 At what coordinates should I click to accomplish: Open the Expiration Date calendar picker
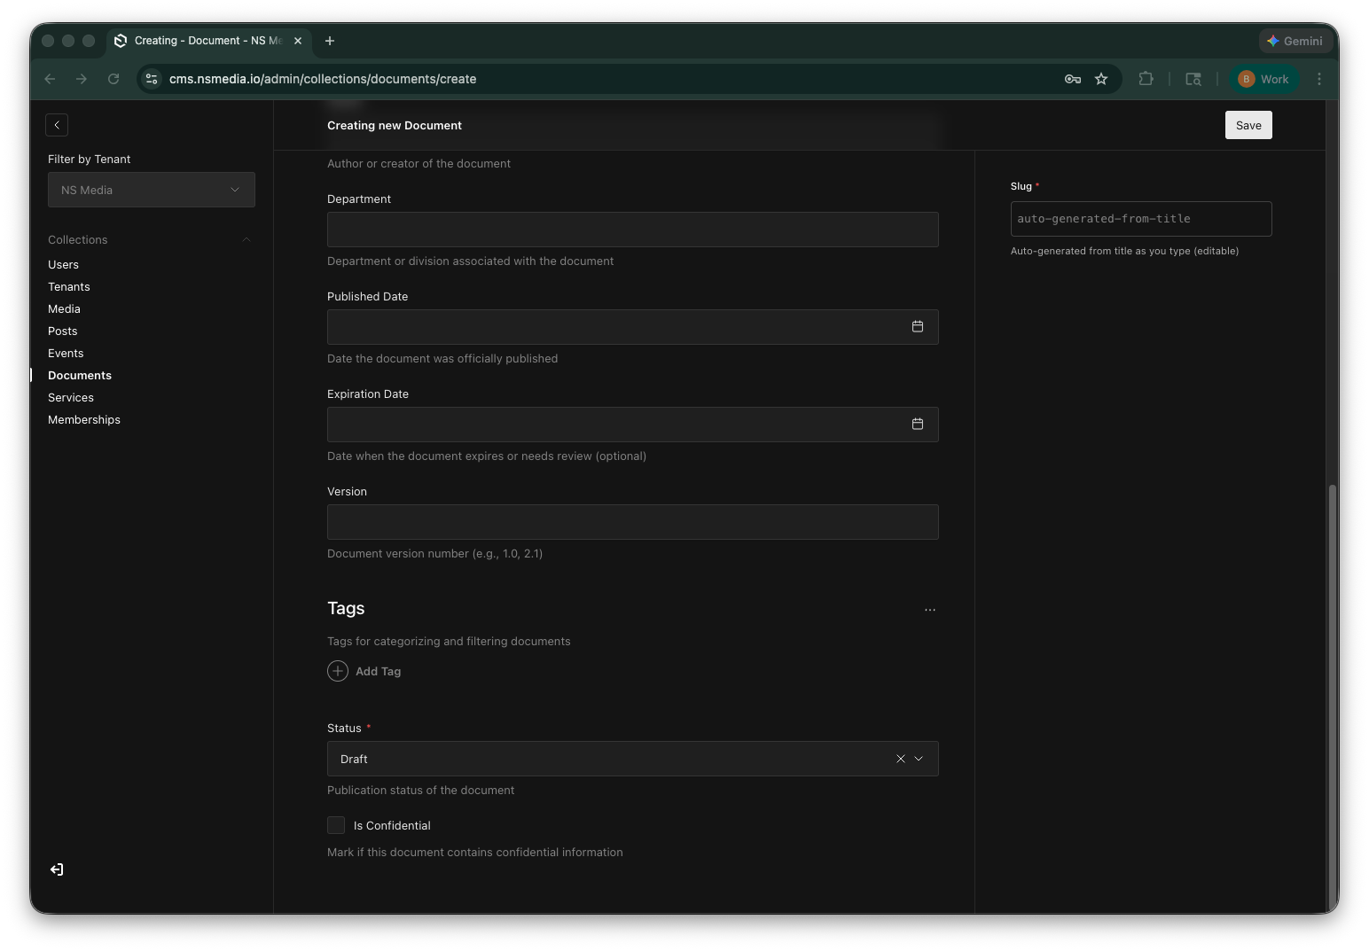click(918, 425)
